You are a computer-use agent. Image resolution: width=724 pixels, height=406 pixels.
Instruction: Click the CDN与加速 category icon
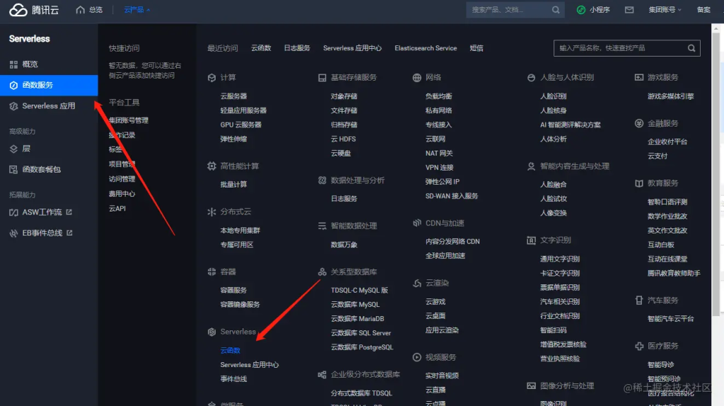tap(416, 223)
